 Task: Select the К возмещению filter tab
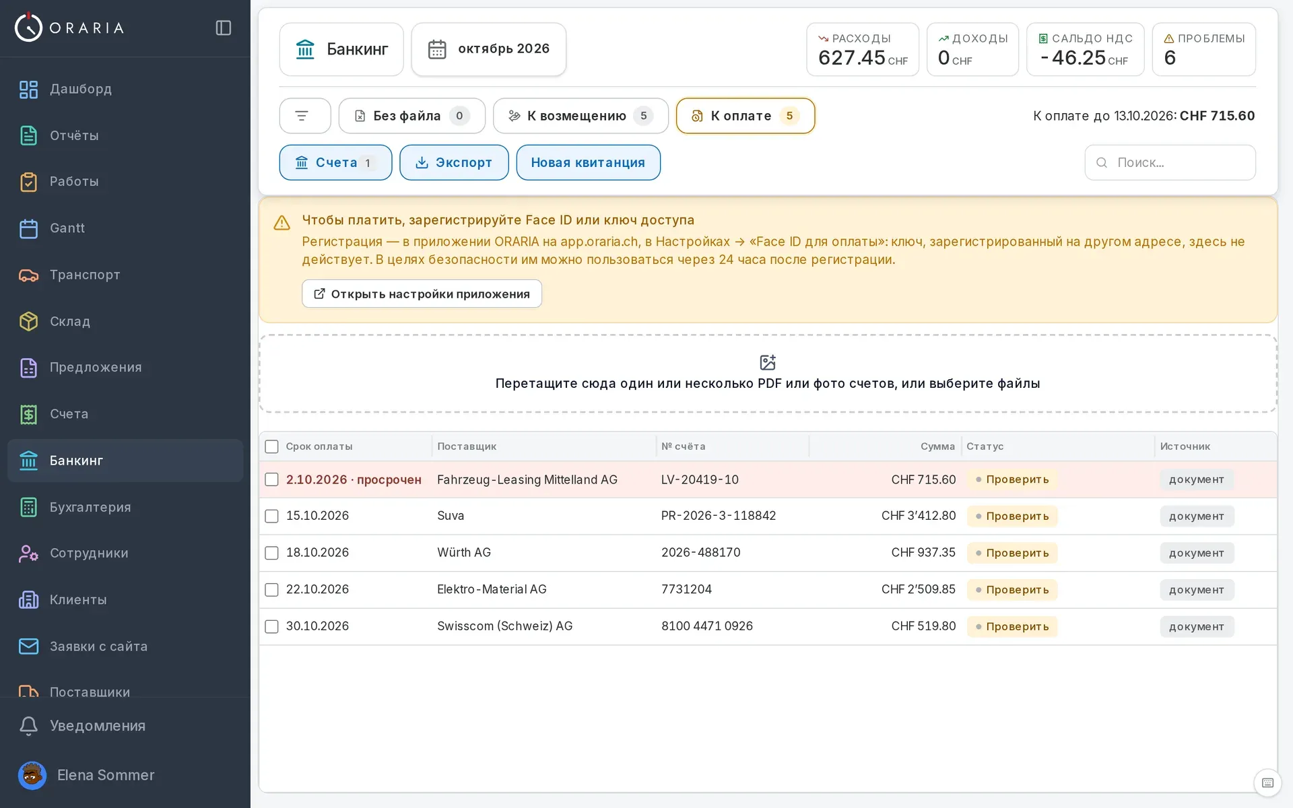point(581,116)
